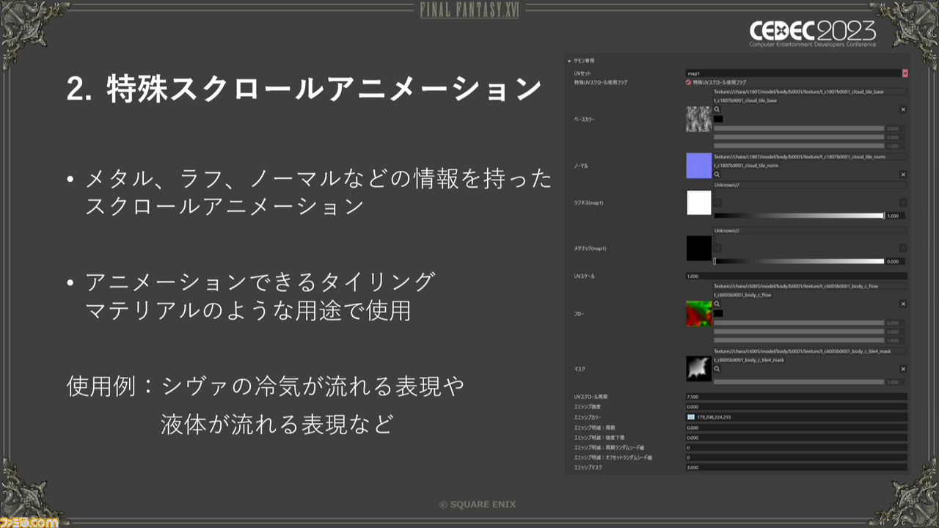Click the ラフネス slider value field 1.000
The image size is (939, 528).
coord(896,216)
